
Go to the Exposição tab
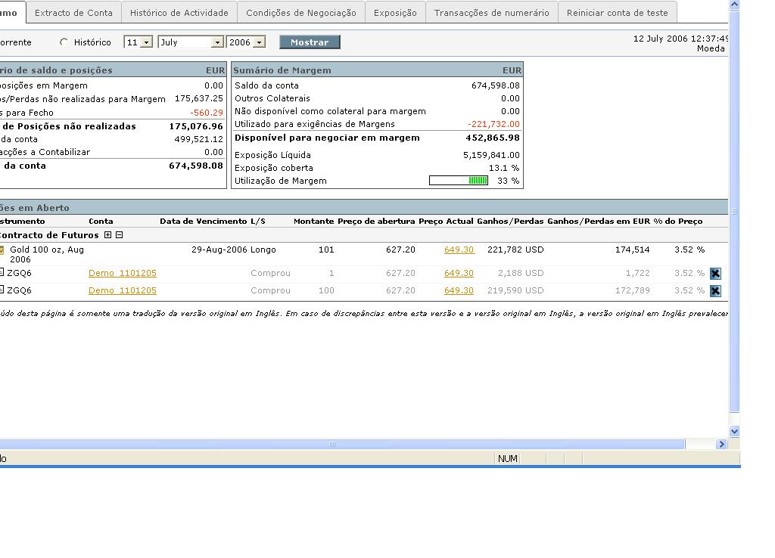click(395, 13)
